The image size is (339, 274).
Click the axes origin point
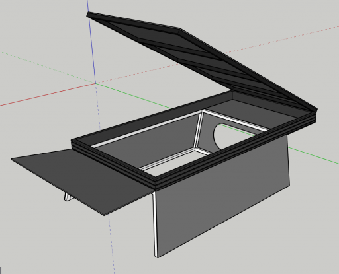pos(95,83)
